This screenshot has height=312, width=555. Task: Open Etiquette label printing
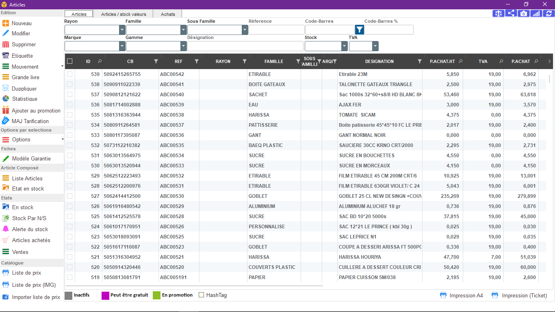(17, 56)
